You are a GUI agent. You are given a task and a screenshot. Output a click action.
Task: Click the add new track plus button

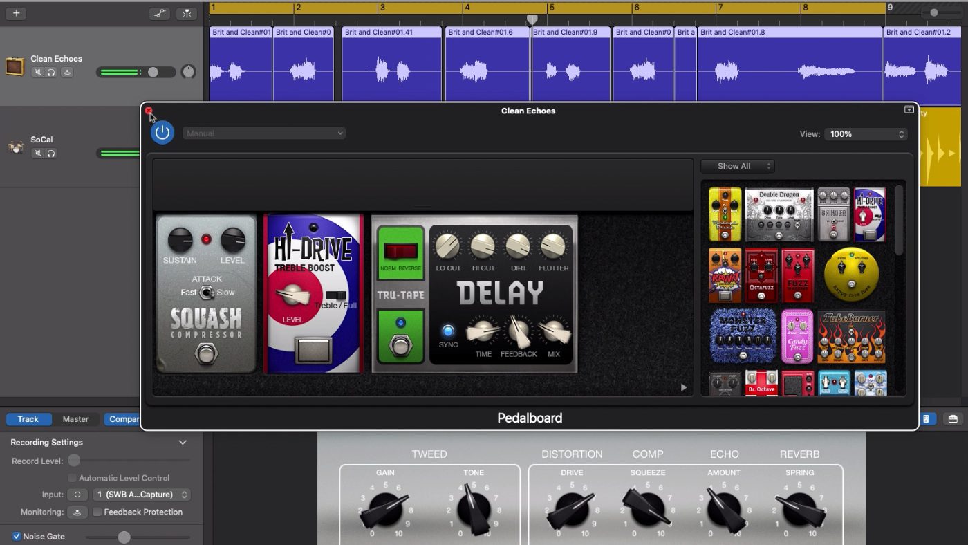coord(16,13)
